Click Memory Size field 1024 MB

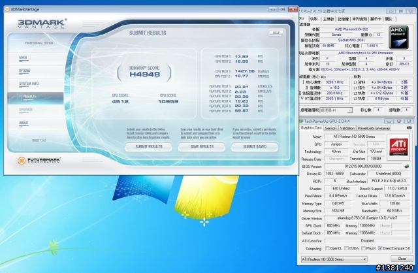(338, 210)
